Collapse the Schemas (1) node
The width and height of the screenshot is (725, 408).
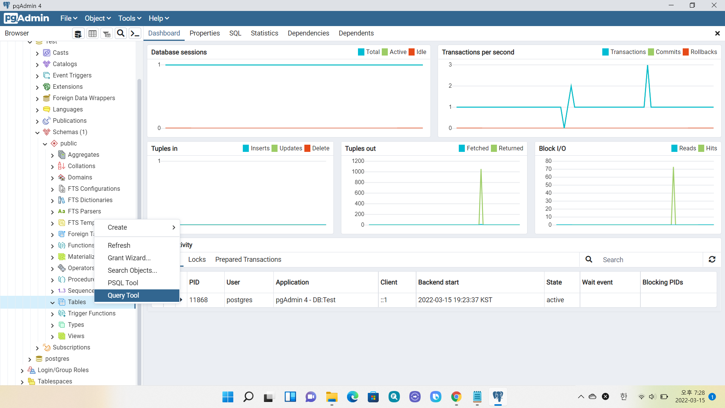coord(37,132)
